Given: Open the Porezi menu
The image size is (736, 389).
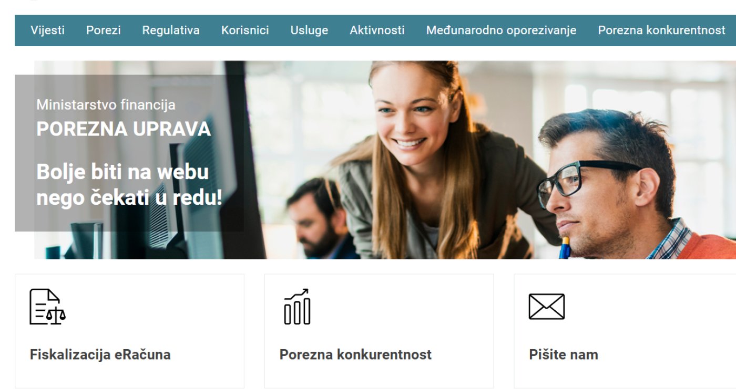Looking at the screenshot, I should click(104, 30).
